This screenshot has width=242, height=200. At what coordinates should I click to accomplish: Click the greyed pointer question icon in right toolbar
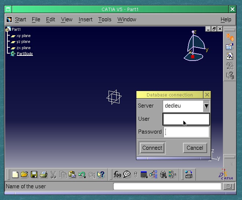click(230, 76)
